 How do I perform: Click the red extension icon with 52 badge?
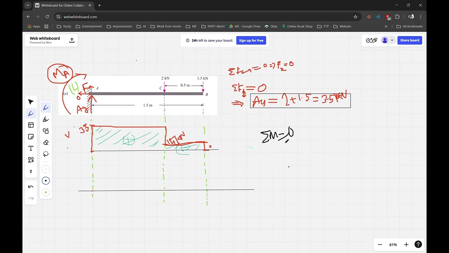(388, 17)
